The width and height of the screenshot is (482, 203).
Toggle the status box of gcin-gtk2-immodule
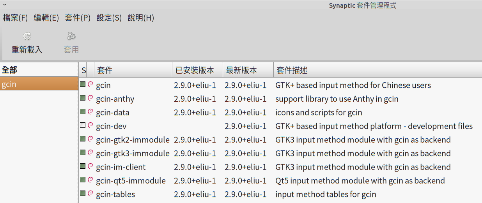(83, 139)
